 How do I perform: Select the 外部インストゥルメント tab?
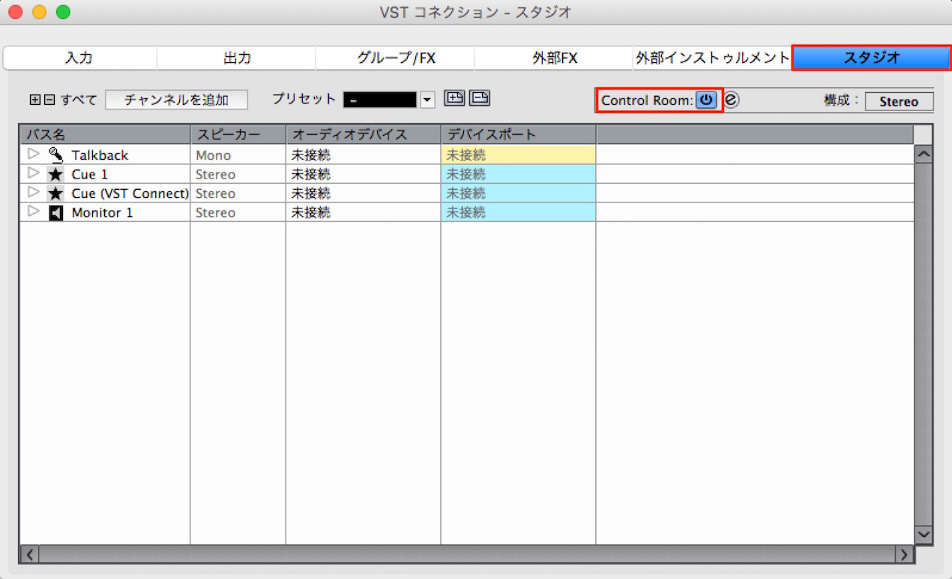click(713, 58)
